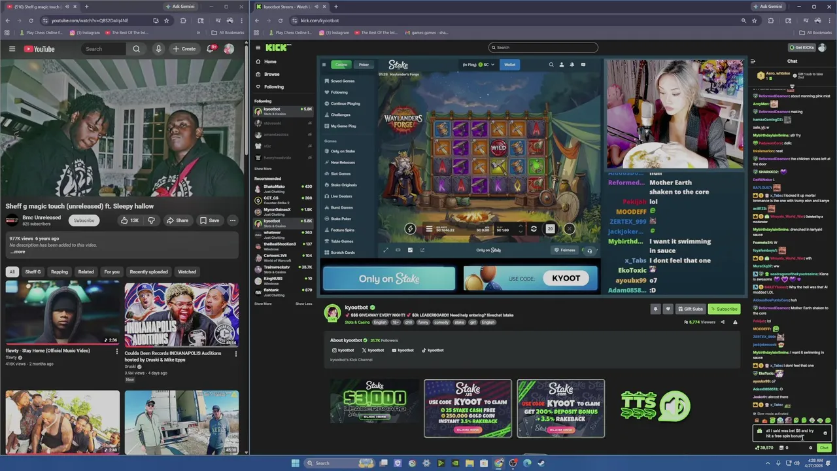Subscribe to Bmc Unreleased channel
The width and height of the screenshot is (837, 471).
[x=84, y=220]
